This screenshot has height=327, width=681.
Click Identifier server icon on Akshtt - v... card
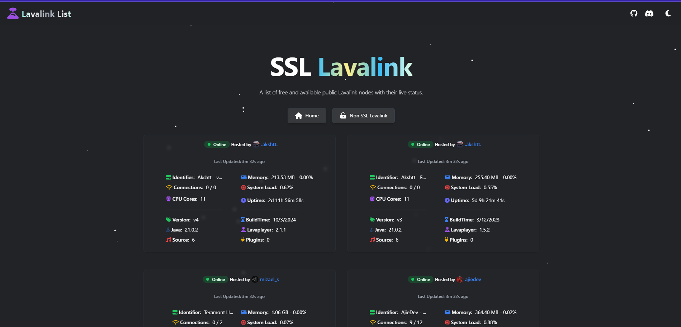click(x=169, y=177)
